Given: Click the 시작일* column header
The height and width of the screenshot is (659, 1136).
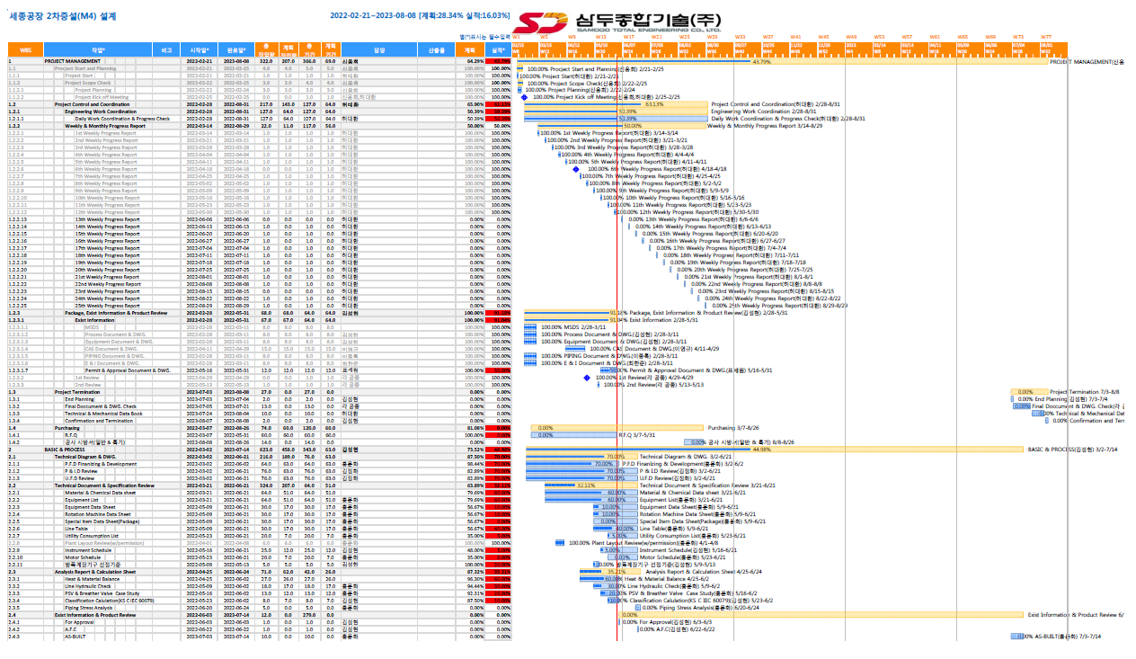Looking at the screenshot, I should tap(199, 50).
